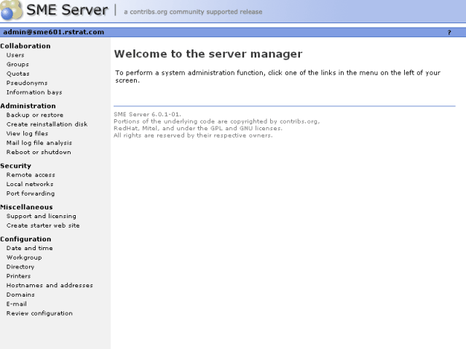The width and height of the screenshot is (466, 349).
Task: Open Port forwarding
Action: pyautogui.click(x=31, y=193)
